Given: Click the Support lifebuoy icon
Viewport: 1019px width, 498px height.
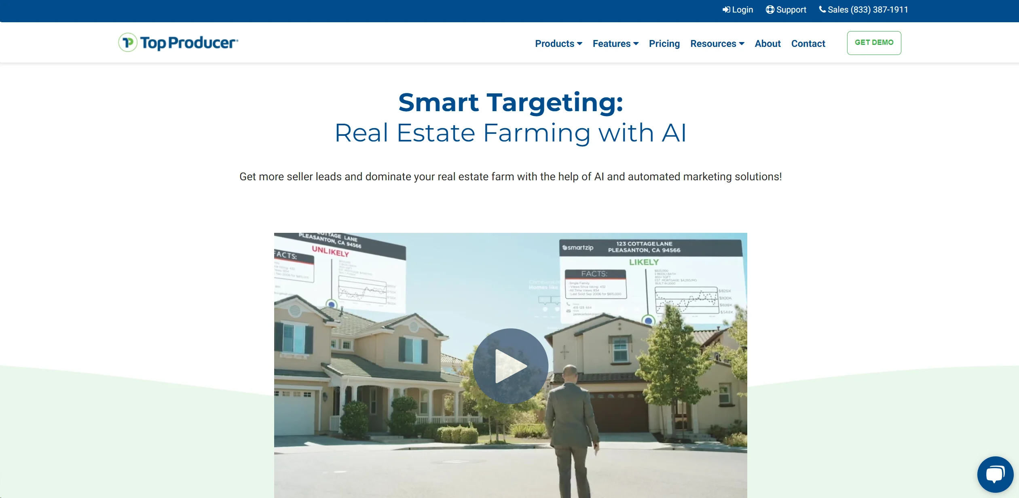Looking at the screenshot, I should pyautogui.click(x=770, y=9).
